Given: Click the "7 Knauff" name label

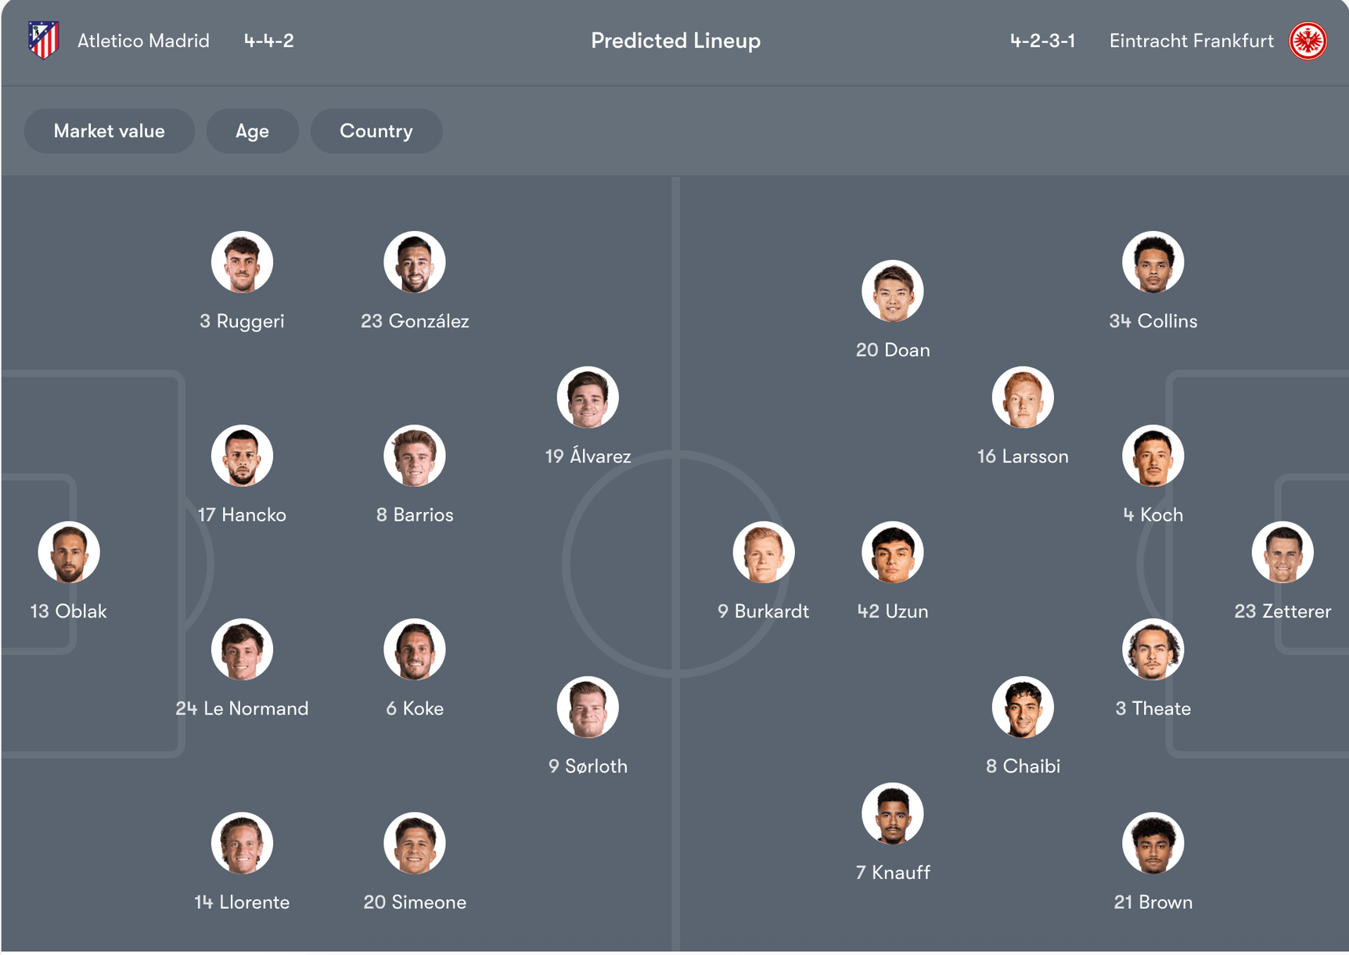Looking at the screenshot, I should (x=893, y=872).
